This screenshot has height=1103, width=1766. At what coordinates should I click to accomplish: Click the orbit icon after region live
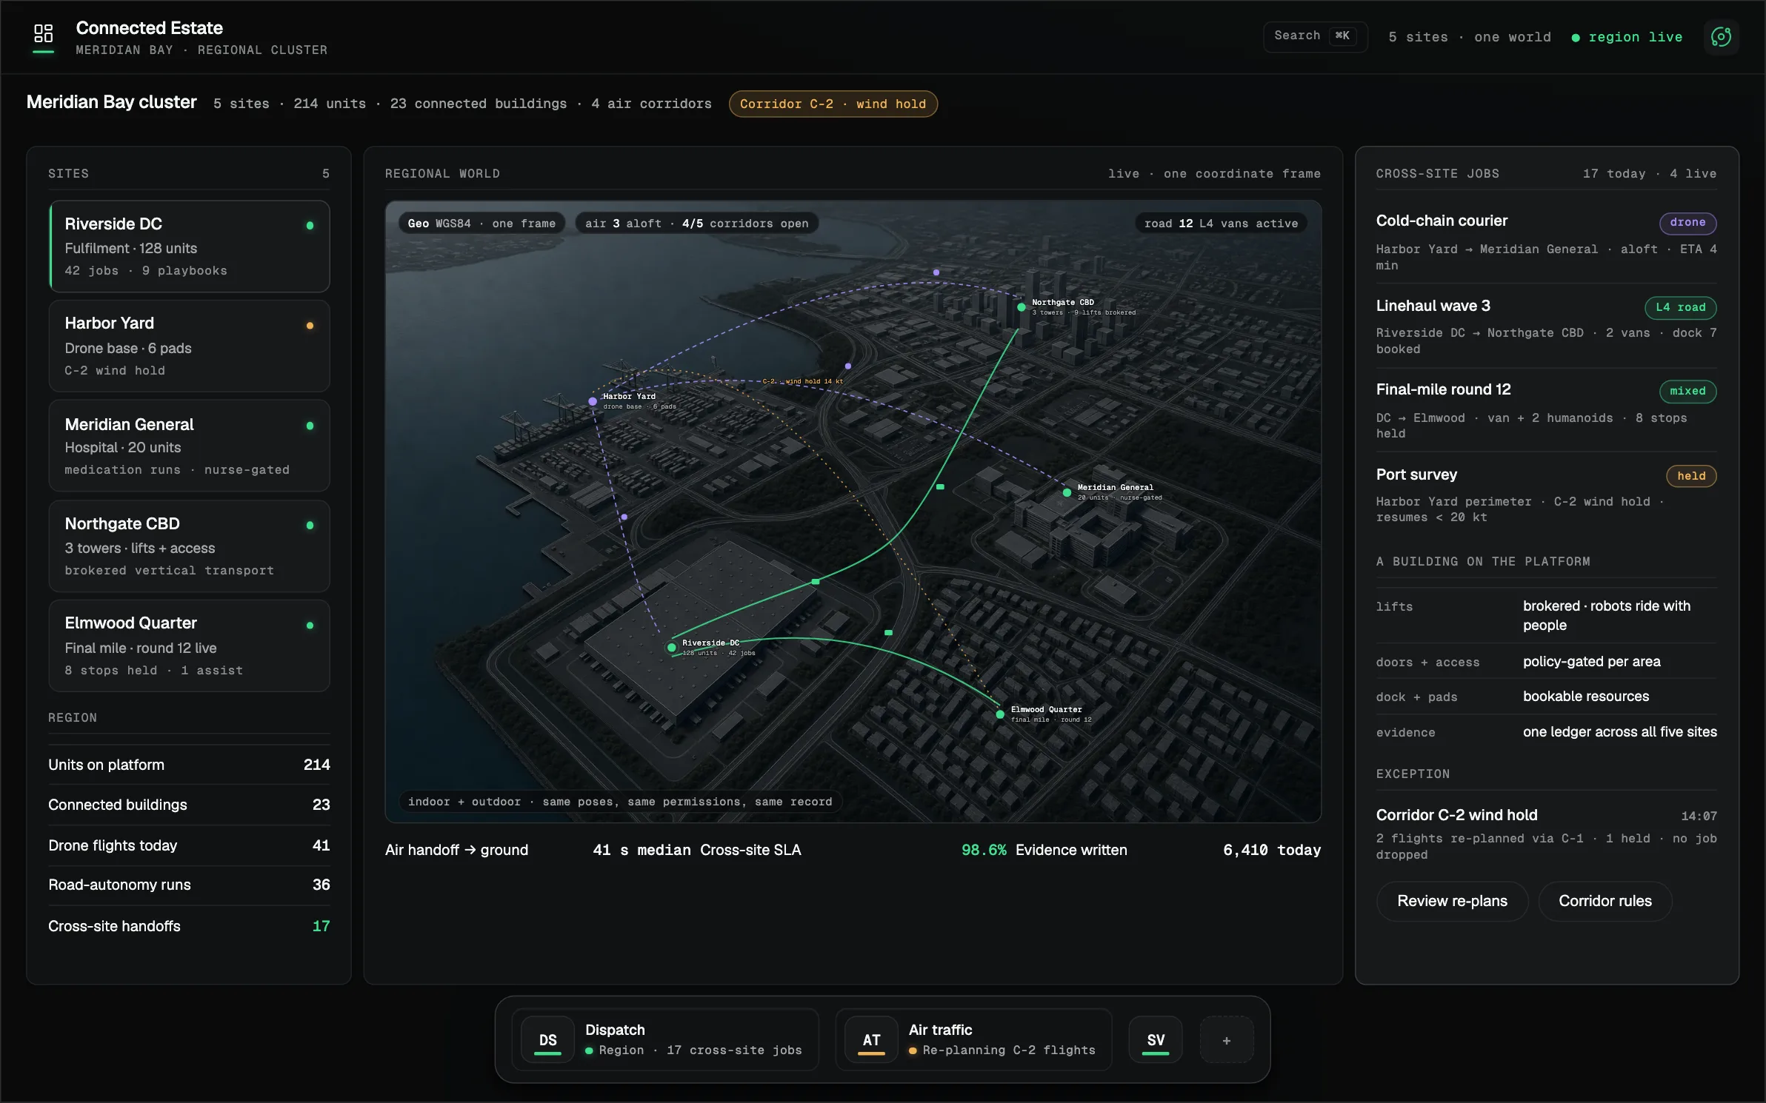(1721, 37)
